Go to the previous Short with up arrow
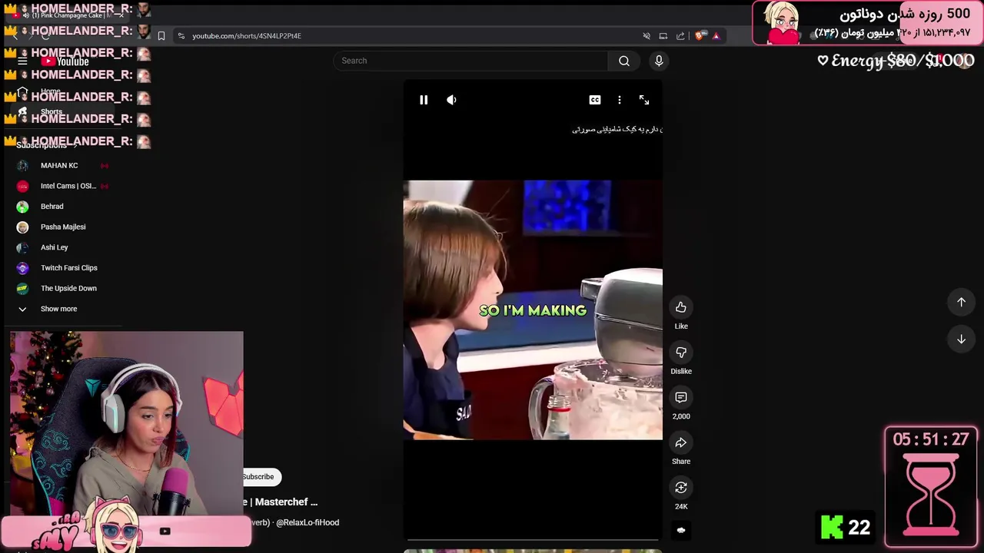This screenshot has height=553, width=984. click(961, 302)
